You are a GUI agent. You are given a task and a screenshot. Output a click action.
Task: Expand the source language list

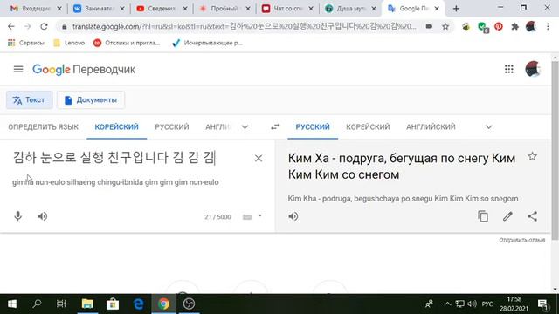pyautogui.click(x=245, y=127)
